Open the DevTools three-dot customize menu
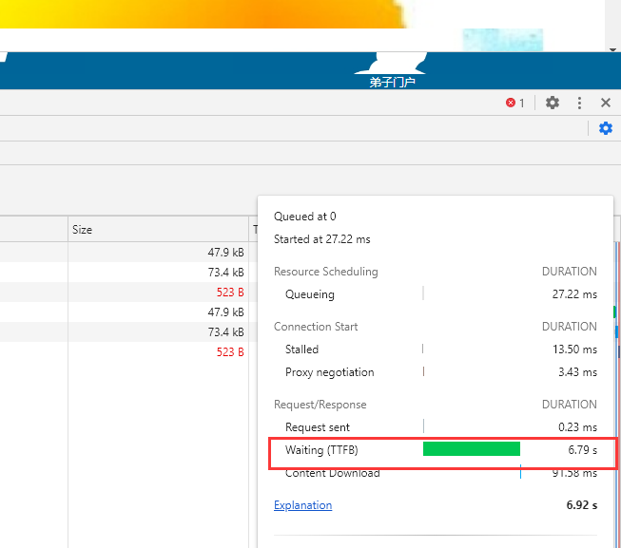Image resolution: width=621 pixels, height=548 pixels. 579,103
